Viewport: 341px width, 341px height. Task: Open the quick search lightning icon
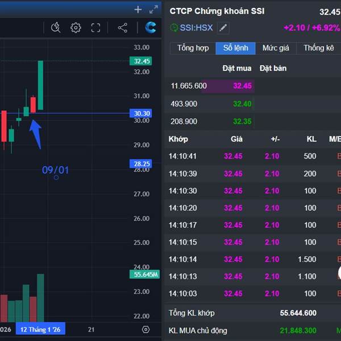[56, 28]
